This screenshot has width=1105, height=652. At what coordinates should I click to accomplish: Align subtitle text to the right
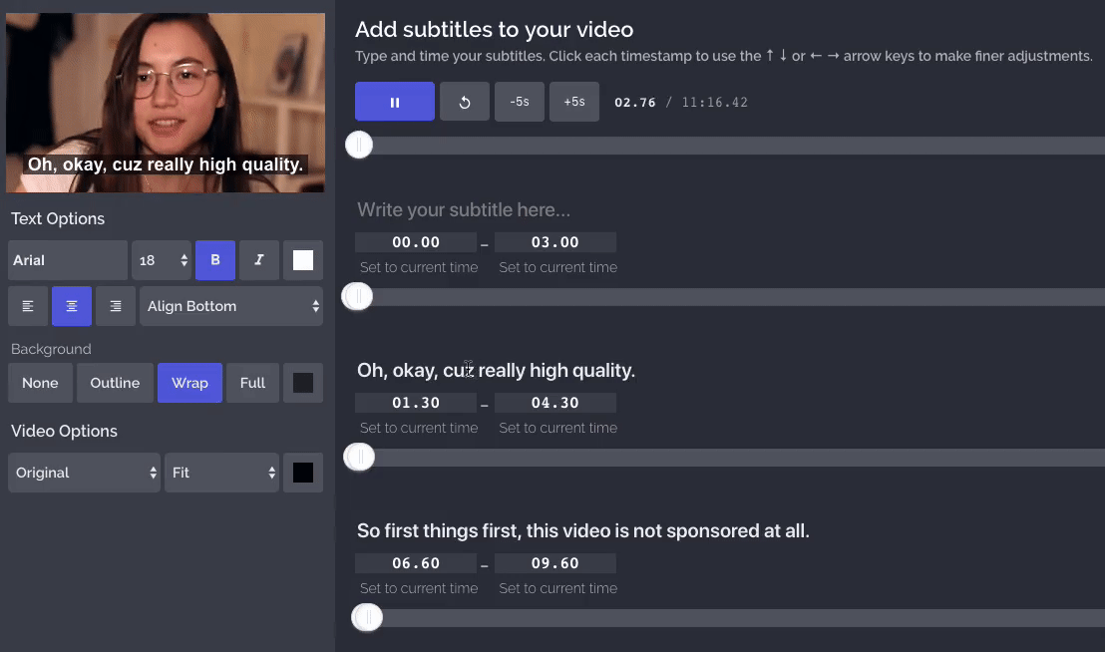click(116, 306)
